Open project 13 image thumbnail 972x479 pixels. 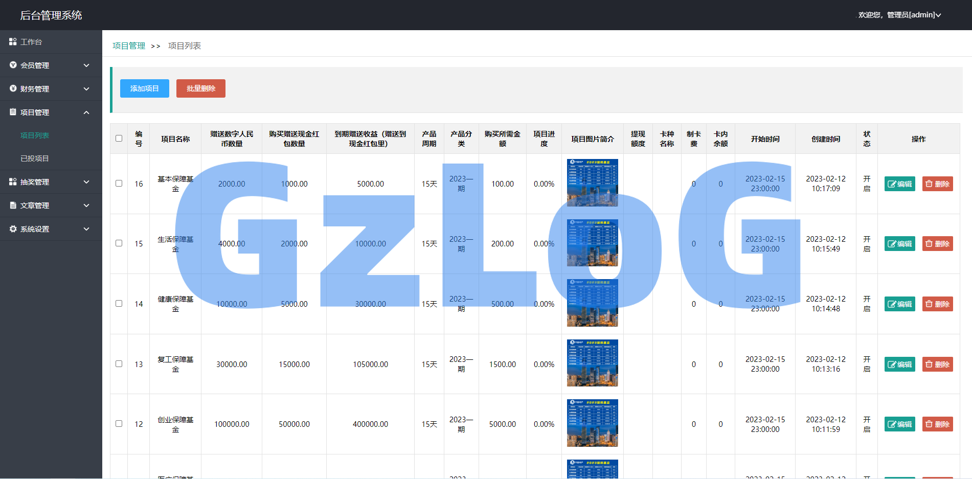(x=593, y=363)
